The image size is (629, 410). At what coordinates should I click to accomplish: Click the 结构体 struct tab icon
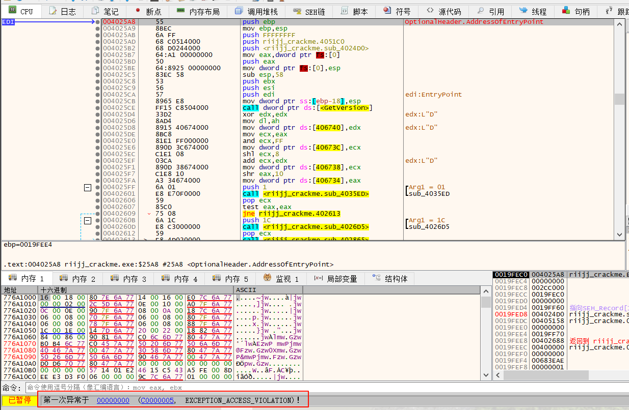click(377, 278)
